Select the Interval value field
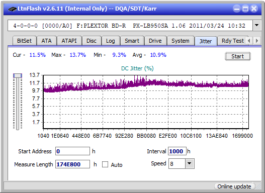 click(177, 151)
